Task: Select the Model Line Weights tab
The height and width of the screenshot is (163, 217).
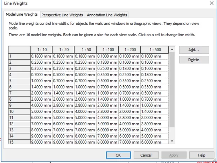Action: coord(22,14)
